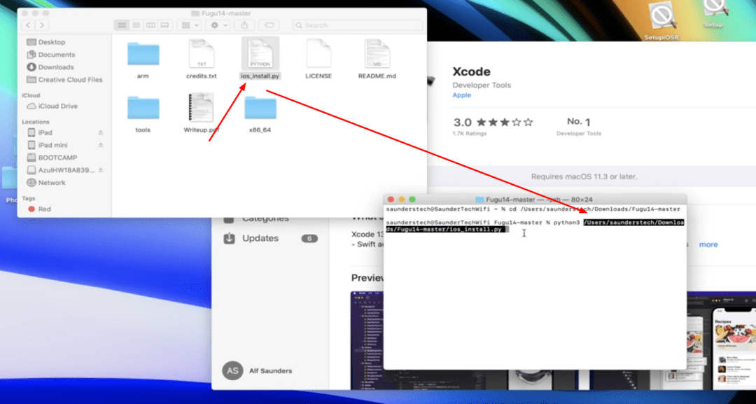
Task: Click the Fugu14-master folder icon in Terminal title
Action: pyautogui.click(x=479, y=200)
